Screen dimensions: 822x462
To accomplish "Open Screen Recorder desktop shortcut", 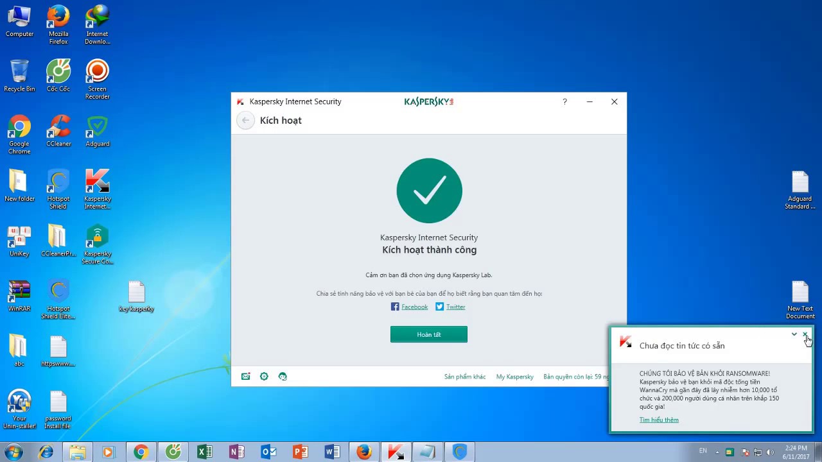I will [98, 80].
